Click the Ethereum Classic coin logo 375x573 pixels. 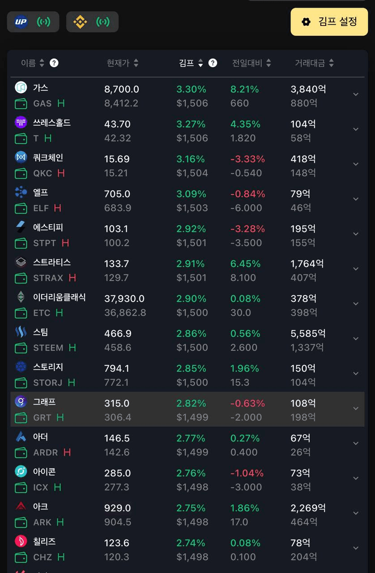click(21, 297)
